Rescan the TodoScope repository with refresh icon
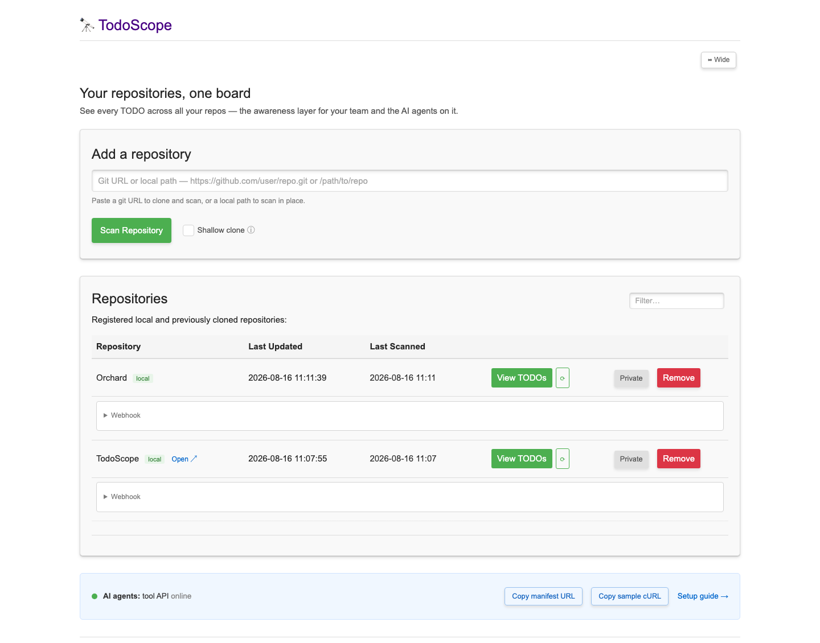Image resolution: width=820 pixels, height=643 pixels. (x=563, y=459)
